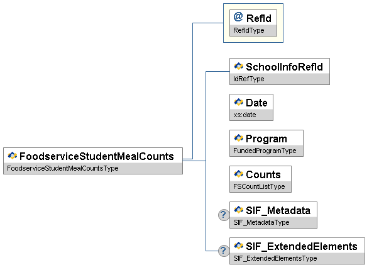
Task: Open the FoodserviceStudentMealCountsType type label
Action: 62,168
